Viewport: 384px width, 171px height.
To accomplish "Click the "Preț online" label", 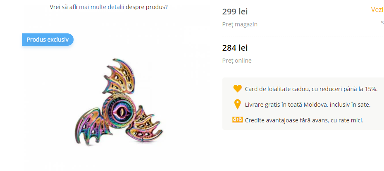I will pyautogui.click(x=236, y=61).
